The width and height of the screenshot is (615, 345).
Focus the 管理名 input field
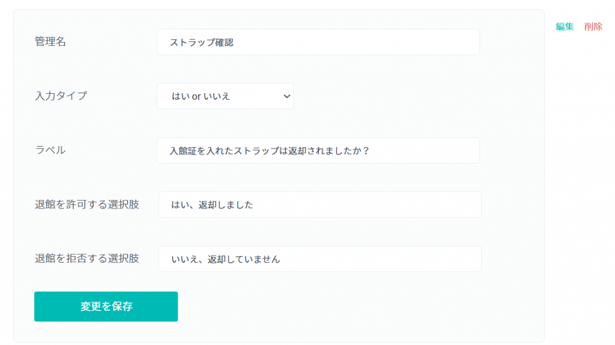[x=318, y=42]
